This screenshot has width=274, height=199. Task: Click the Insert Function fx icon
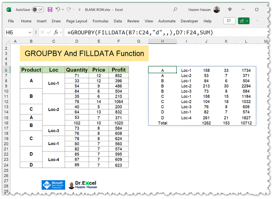56,32
